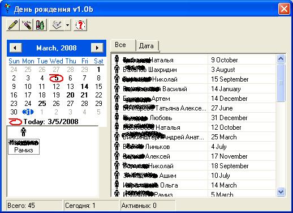This screenshot has height=213, width=293.
Task: Select the Николай row dated 15 September
Action: [x=194, y=79]
